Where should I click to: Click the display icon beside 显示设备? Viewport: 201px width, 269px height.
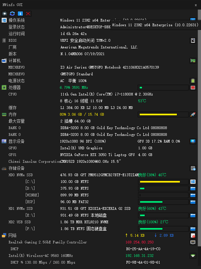click(4, 141)
